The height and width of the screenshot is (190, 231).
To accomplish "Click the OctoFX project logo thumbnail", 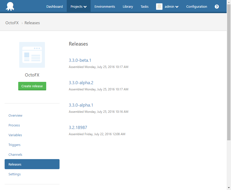I will point(32,55).
